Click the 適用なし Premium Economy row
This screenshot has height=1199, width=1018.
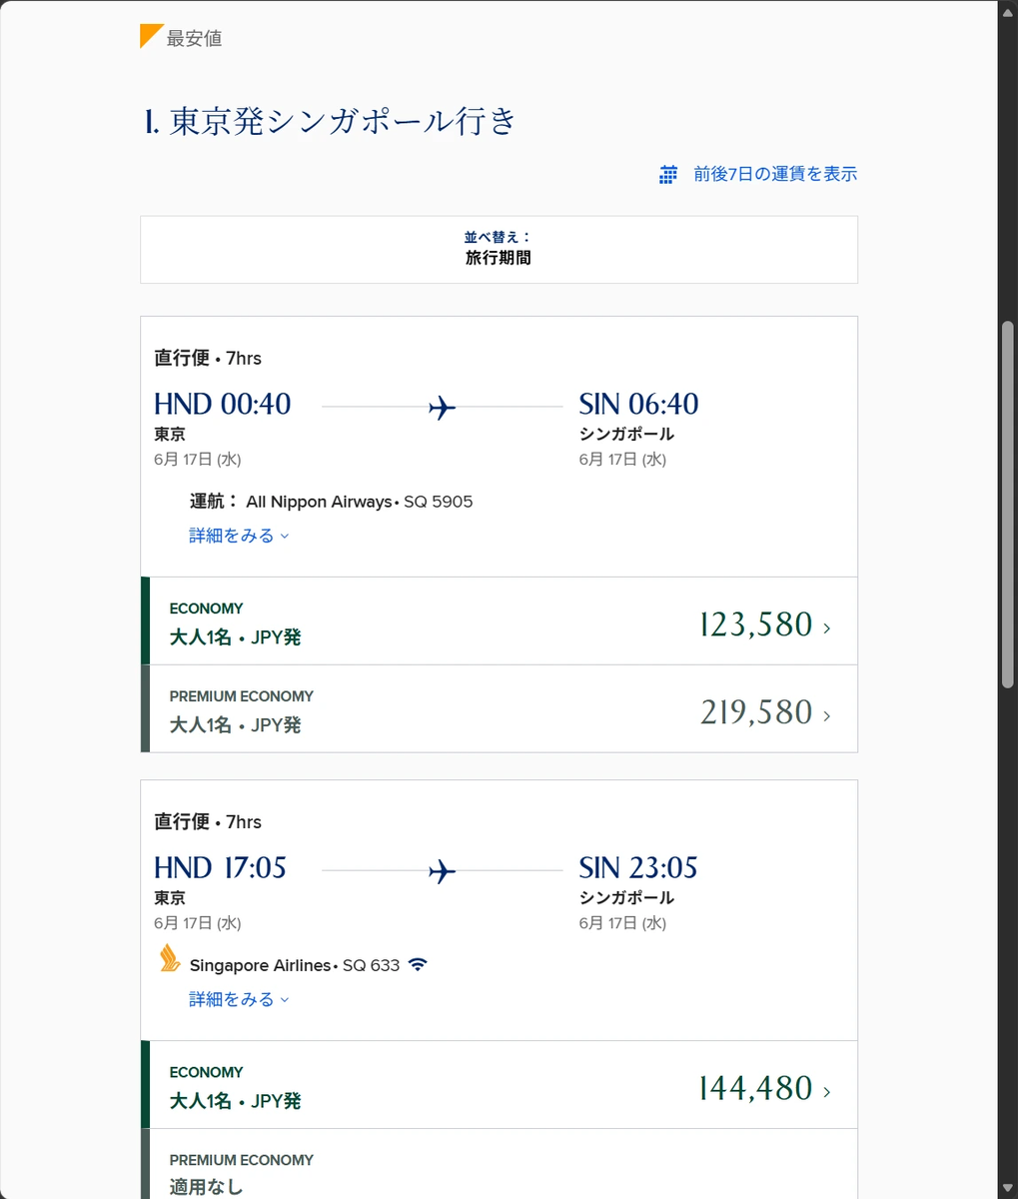pyautogui.click(x=499, y=1164)
